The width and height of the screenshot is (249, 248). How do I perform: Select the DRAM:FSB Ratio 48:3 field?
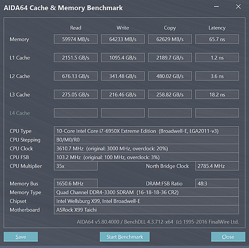click(217, 183)
